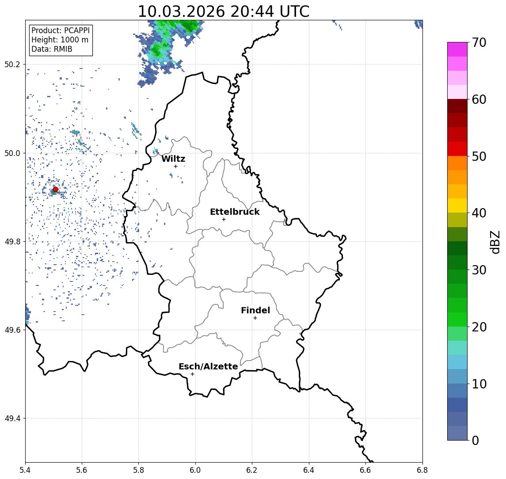Click longitude axis label 5.4
Viewport: 506px width, 479px height.
(25, 470)
